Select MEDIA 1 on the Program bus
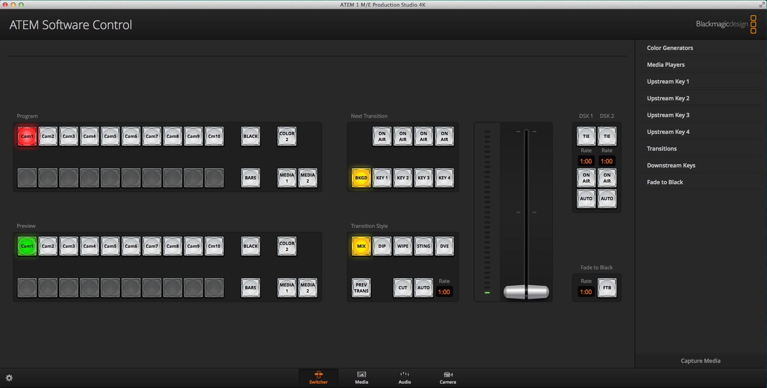 (287, 178)
